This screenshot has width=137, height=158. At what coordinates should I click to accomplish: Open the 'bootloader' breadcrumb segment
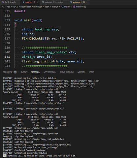click(x=25, y=7)
